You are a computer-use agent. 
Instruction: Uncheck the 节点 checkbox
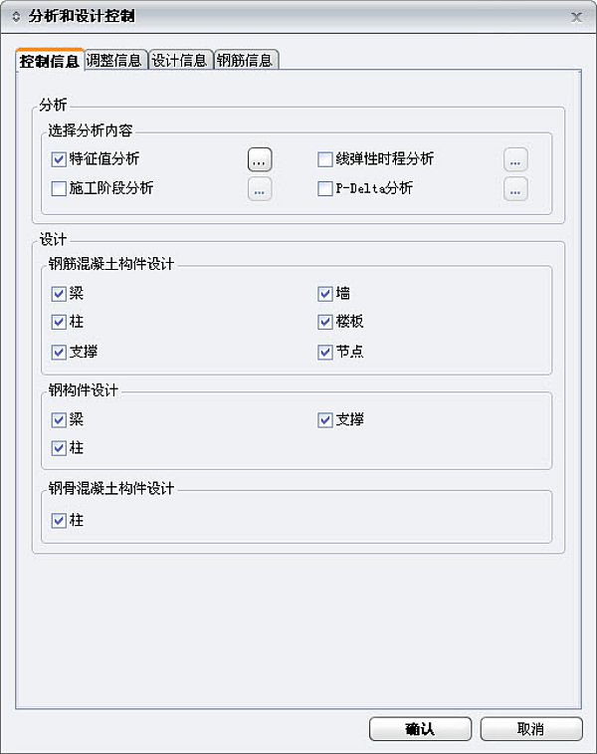point(324,352)
